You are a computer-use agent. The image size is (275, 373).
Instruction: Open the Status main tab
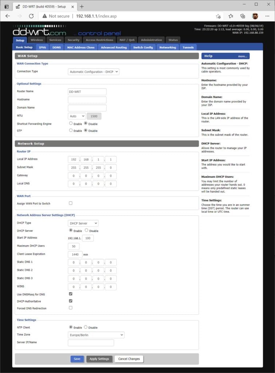click(173, 40)
